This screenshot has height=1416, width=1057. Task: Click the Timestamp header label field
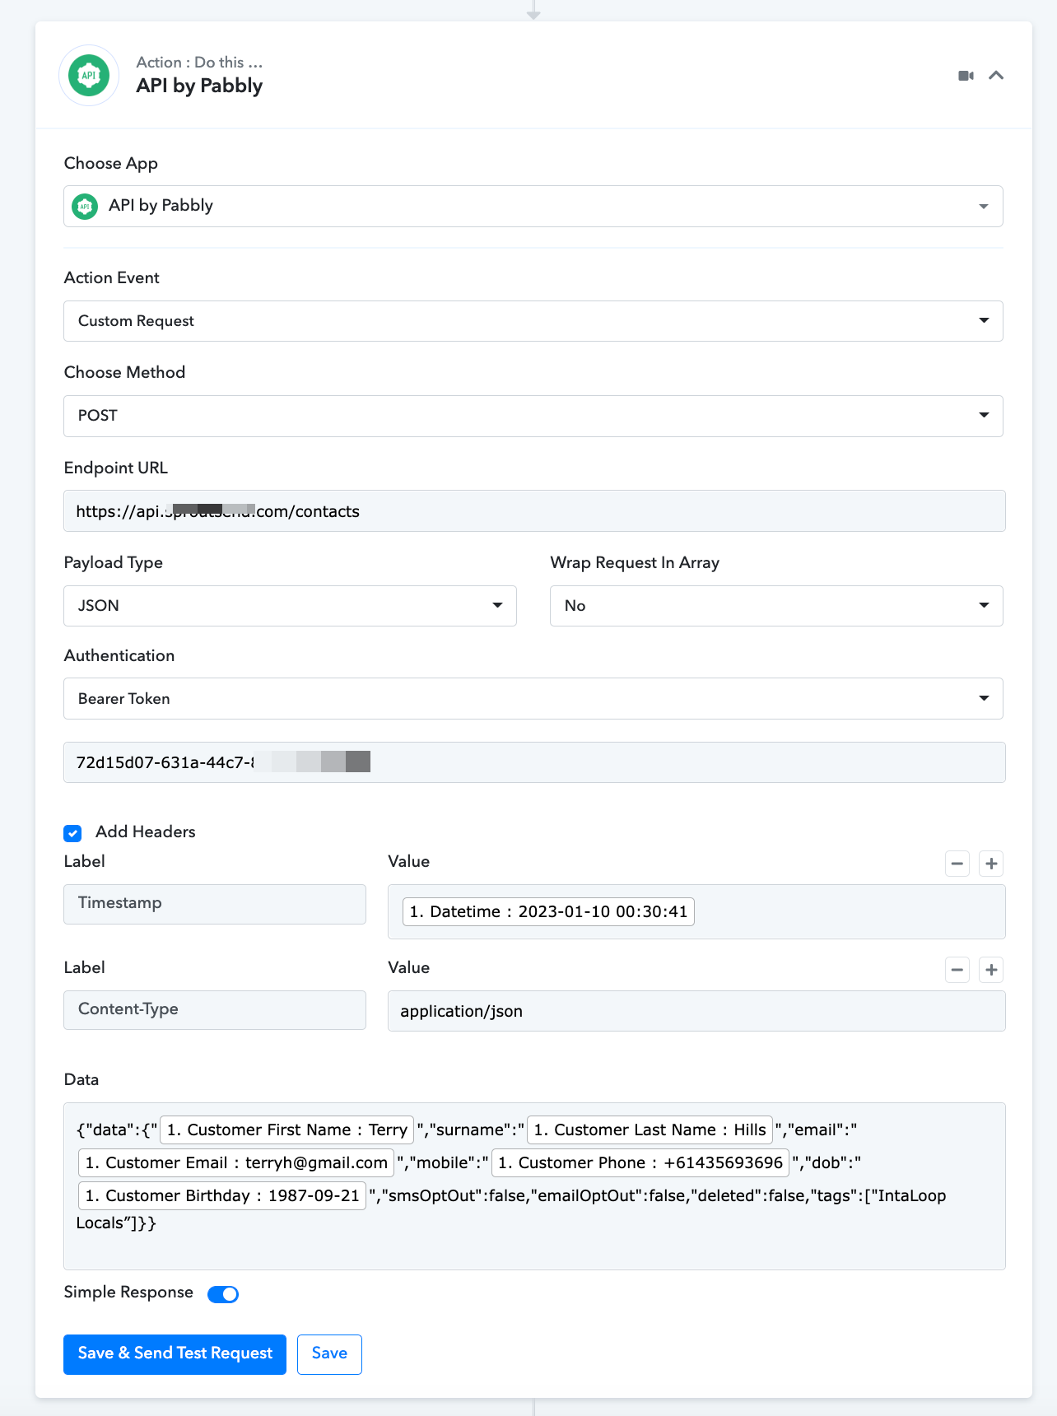215,904
